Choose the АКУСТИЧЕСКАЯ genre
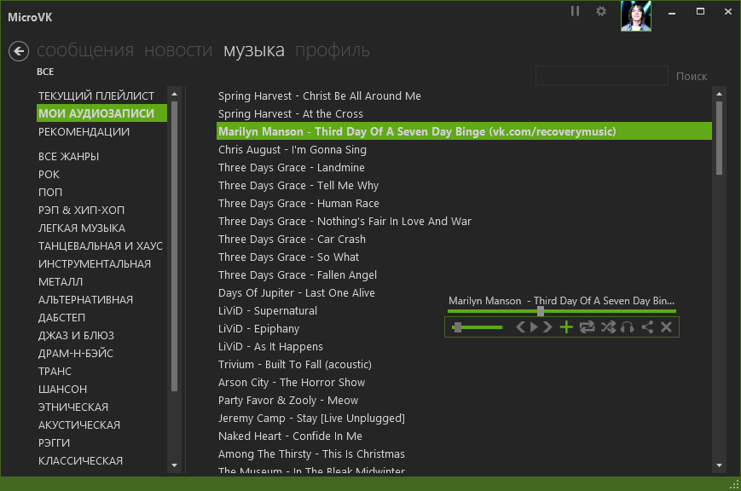 (x=79, y=425)
